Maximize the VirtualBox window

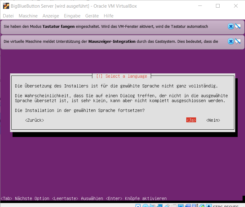point(218,6)
